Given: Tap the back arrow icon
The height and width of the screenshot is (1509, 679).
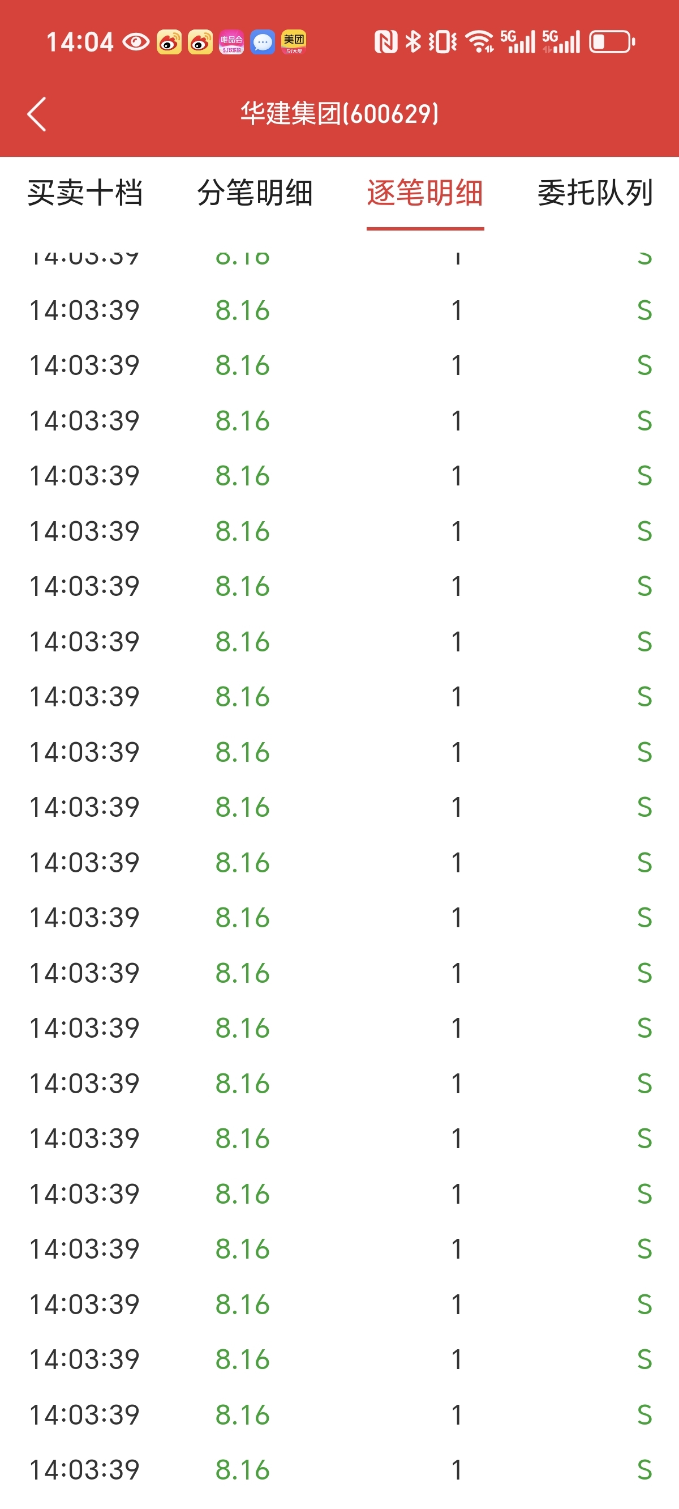Looking at the screenshot, I should (37, 114).
